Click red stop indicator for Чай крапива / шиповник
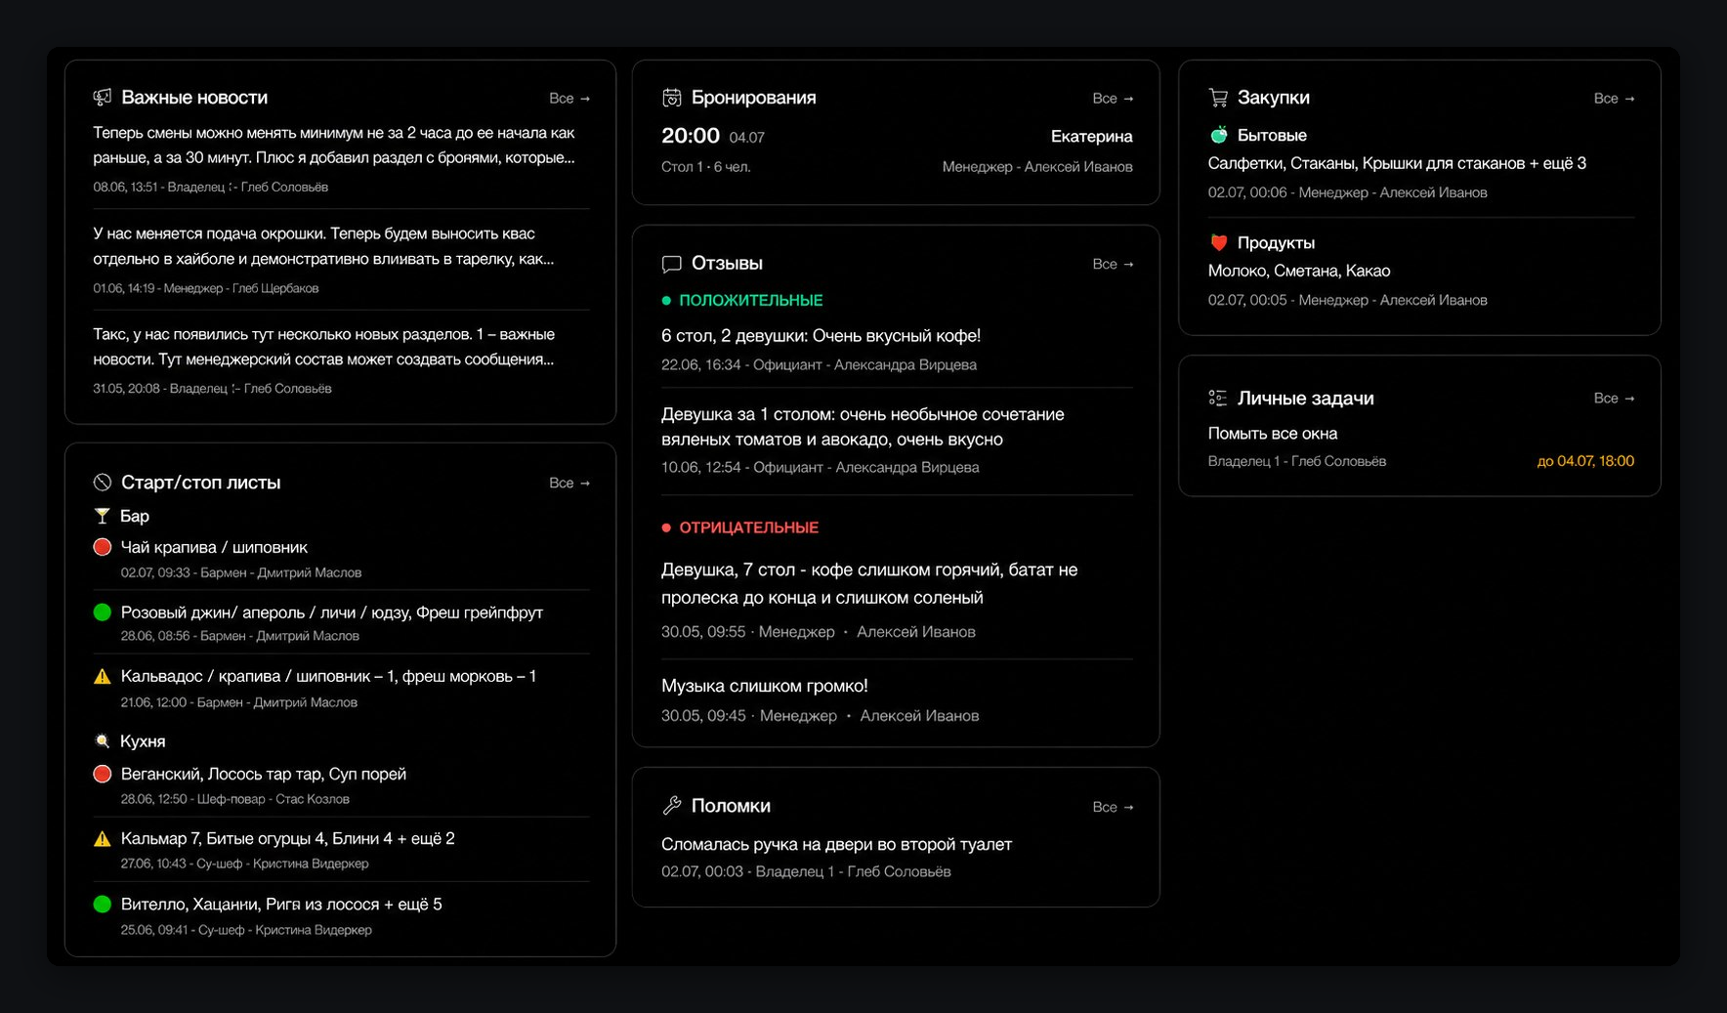1727x1013 pixels. (102, 547)
